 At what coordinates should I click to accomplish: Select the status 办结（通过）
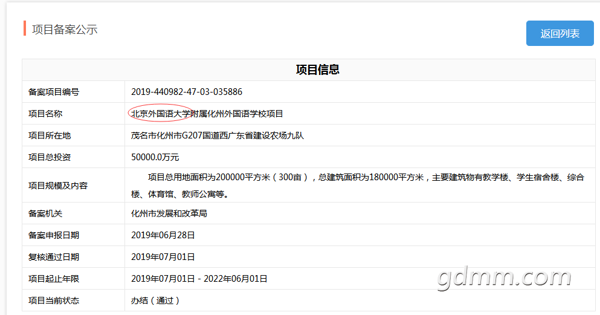155,301
